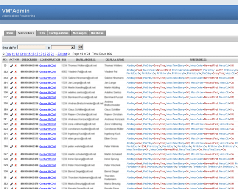Sort by the Email Address column header
The height and width of the screenshot is (189, 238).
tap(85, 60)
